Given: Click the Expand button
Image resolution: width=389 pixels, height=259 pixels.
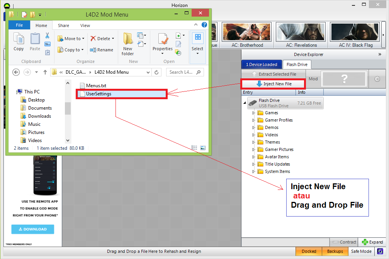Looking at the screenshot, I should click(372, 242).
